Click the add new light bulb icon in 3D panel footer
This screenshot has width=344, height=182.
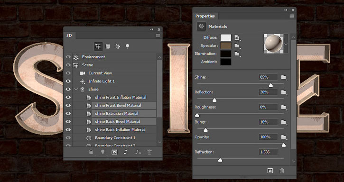(102, 152)
